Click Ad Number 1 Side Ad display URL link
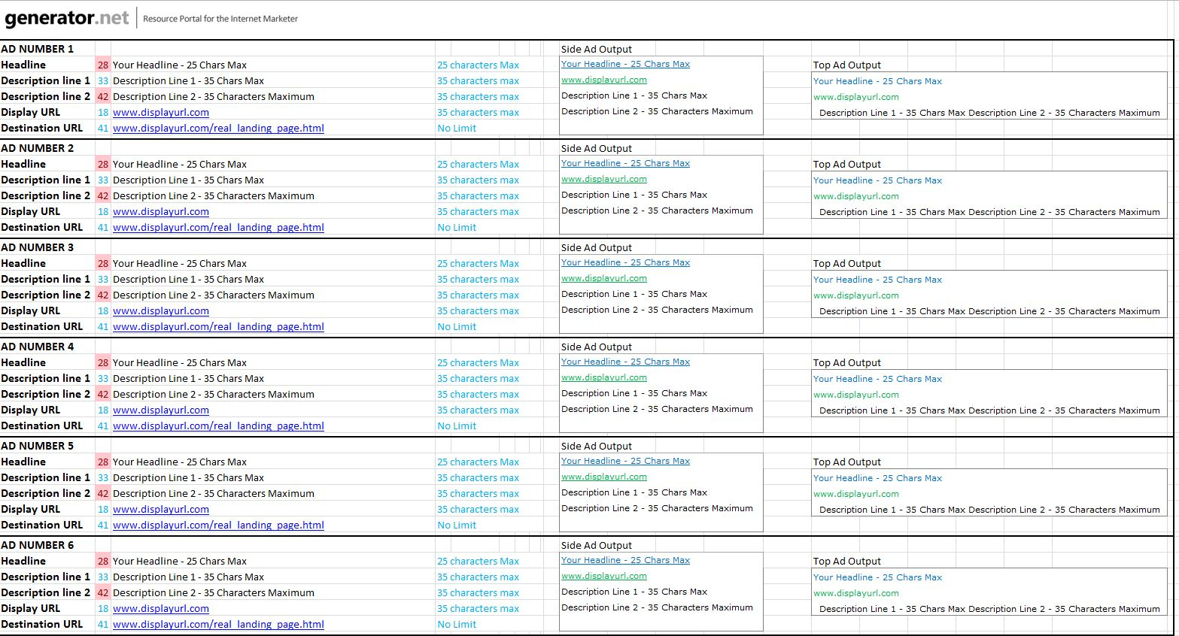The image size is (1179, 636). pyautogui.click(x=603, y=80)
